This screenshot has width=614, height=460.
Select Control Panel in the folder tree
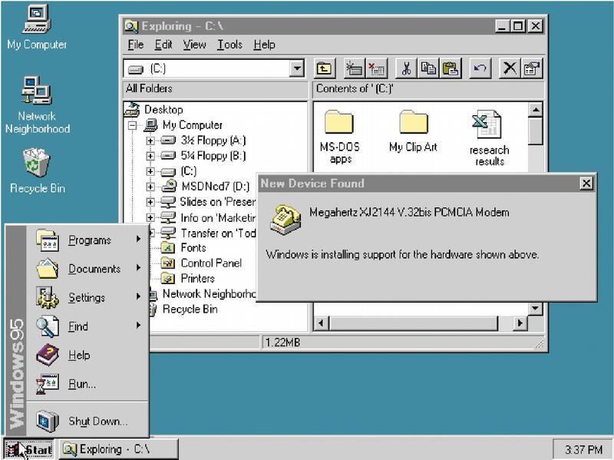point(210,263)
